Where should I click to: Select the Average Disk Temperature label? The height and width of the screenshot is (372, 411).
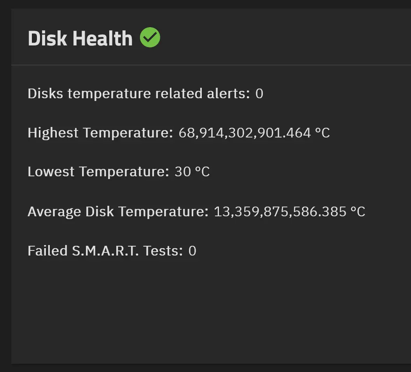click(x=118, y=212)
